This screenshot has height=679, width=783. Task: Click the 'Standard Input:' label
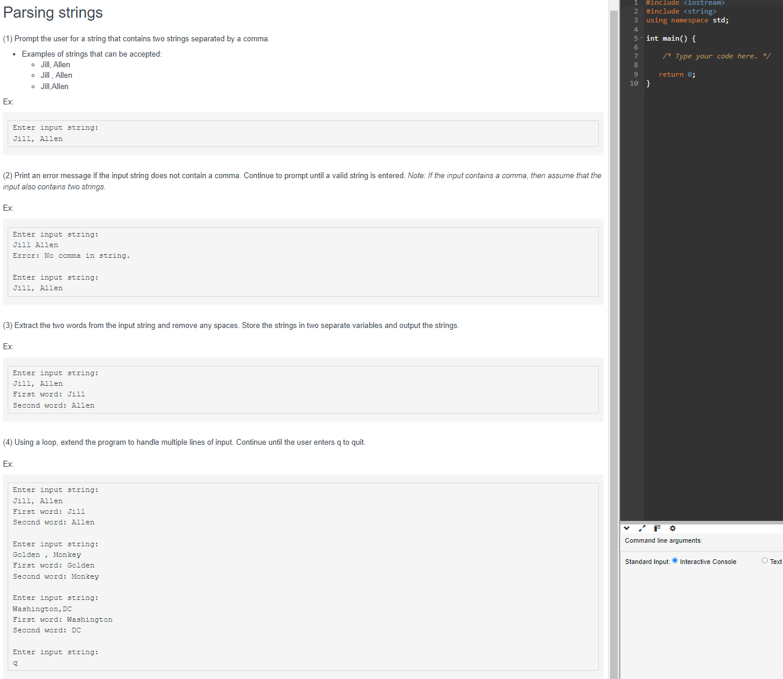click(x=647, y=561)
